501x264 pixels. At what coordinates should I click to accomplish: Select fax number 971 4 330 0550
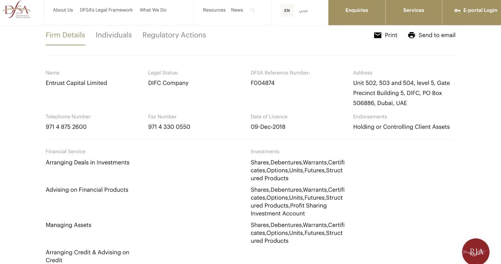tap(169, 127)
